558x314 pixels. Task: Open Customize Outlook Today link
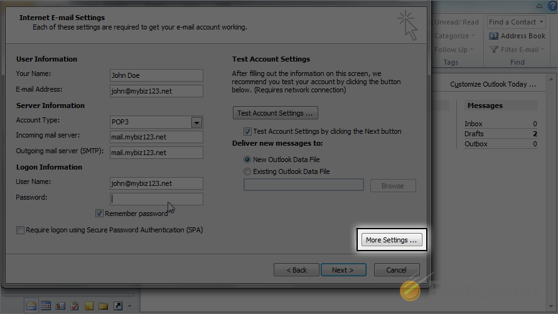pos(493,84)
